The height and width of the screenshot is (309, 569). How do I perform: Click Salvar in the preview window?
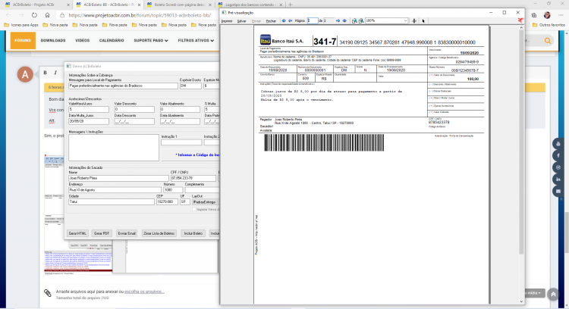click(x=242, y=21)
